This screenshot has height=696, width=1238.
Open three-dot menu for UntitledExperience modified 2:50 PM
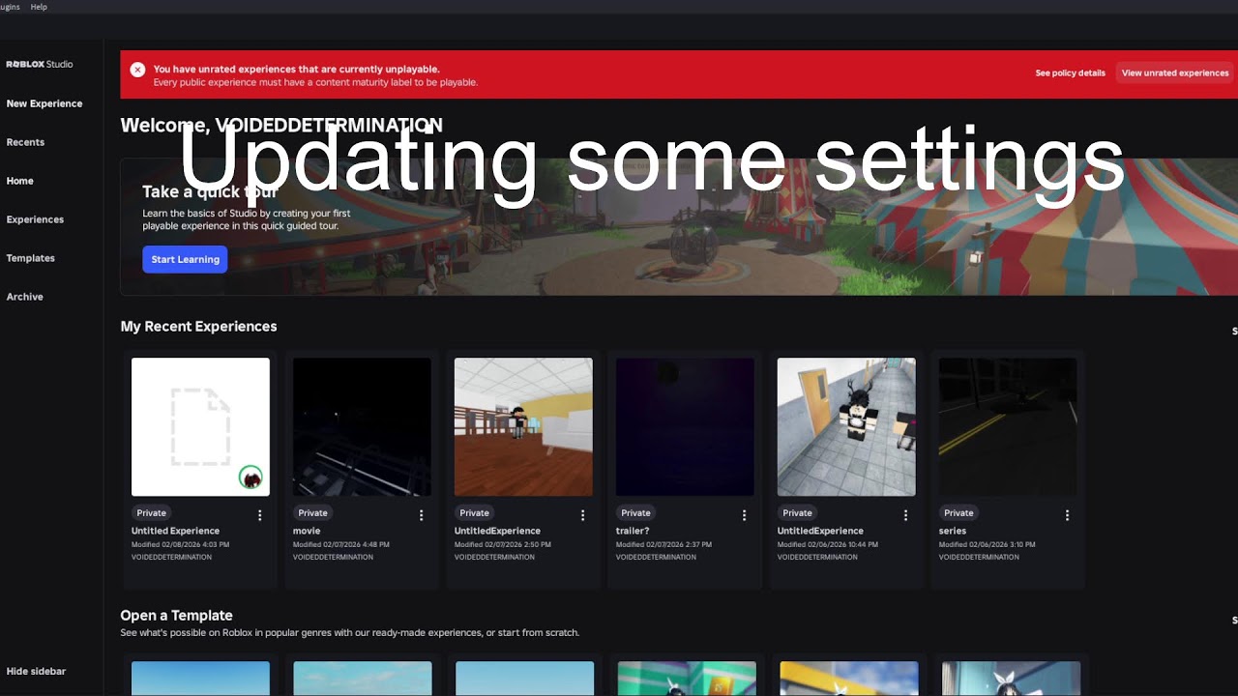(582, 515)
